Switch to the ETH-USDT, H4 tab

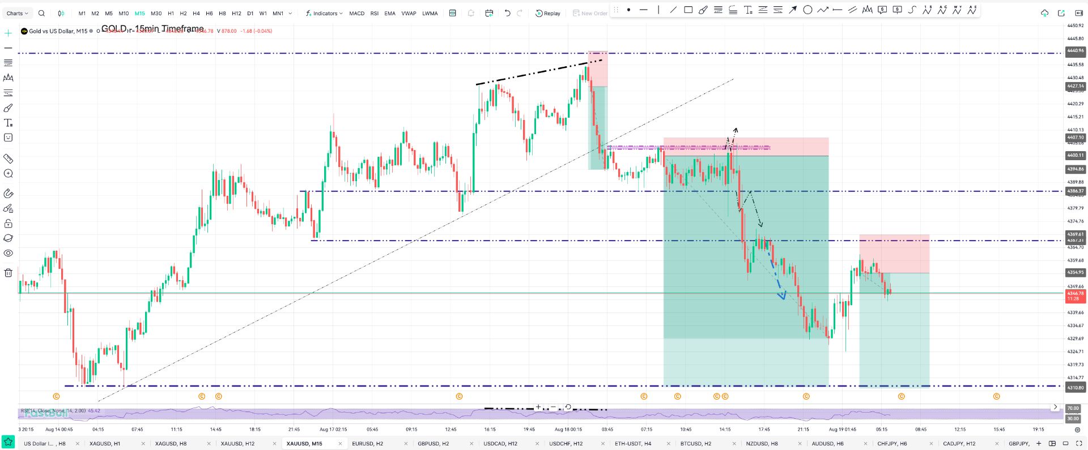pyautogui.click(x=632, y=444)
